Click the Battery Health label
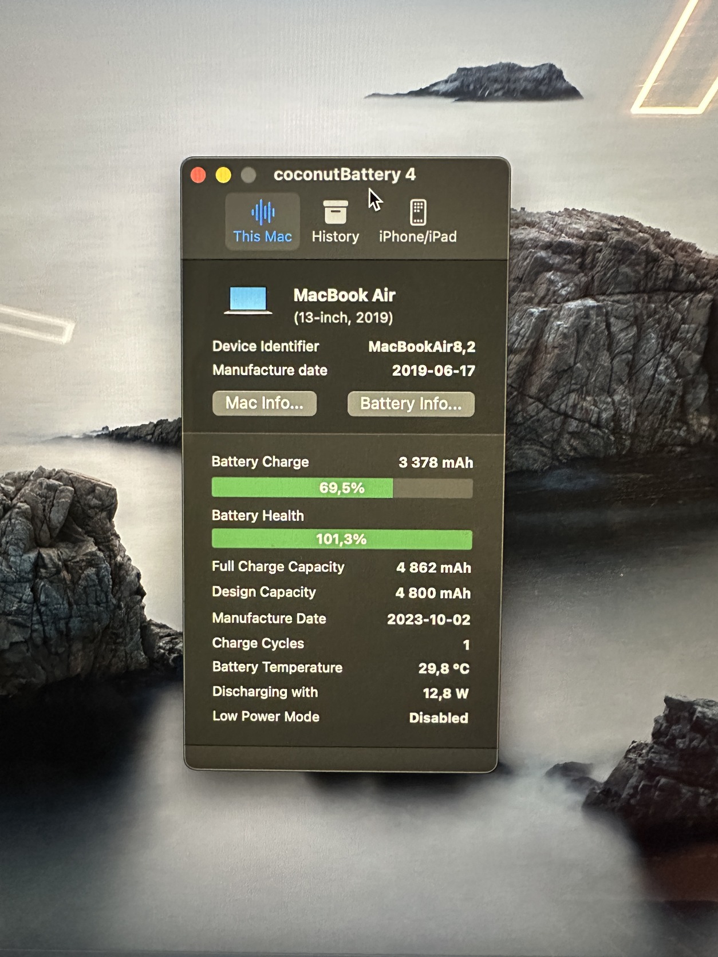718x957 pixels. (258, 516)
